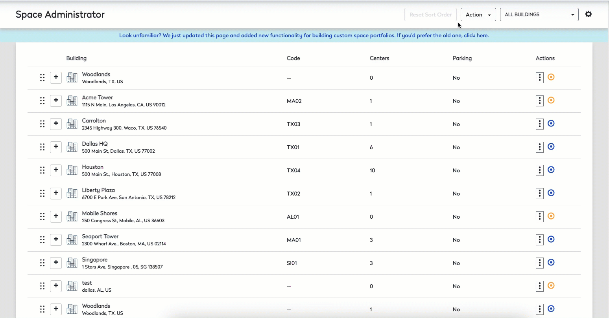Click the building icon next to Liberty Plaza
609x318 pixels.
tap(72, 193)
